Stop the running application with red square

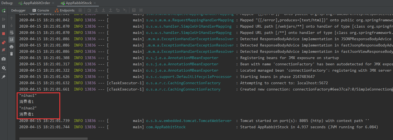coord(4,33)
